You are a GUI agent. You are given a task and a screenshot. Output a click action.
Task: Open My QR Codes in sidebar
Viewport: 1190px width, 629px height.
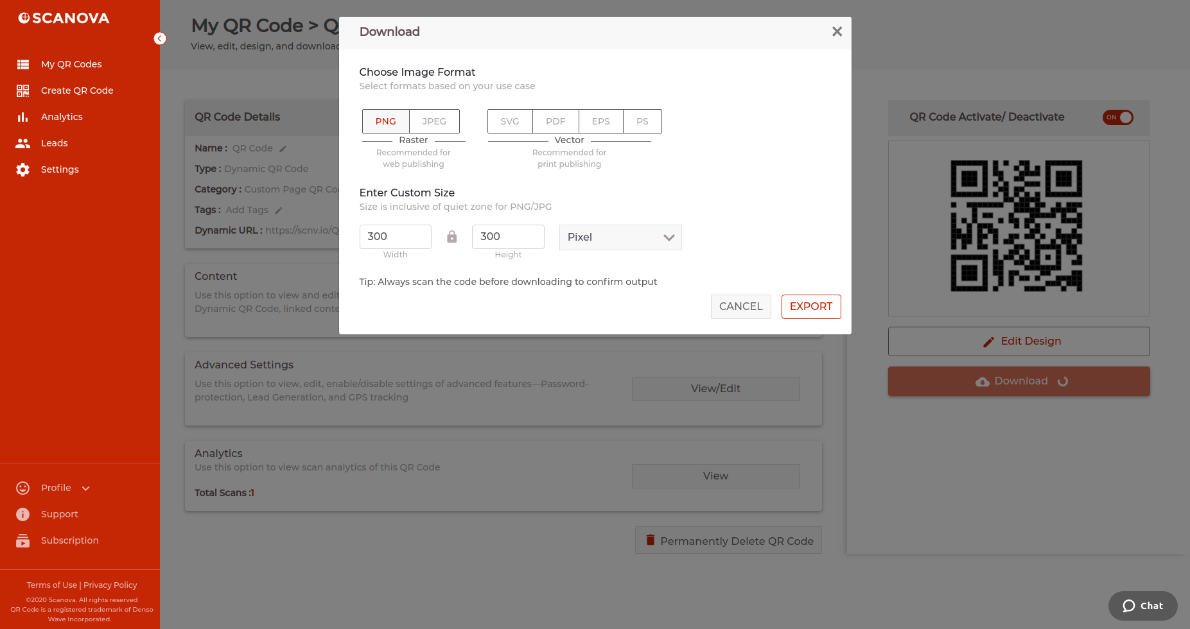[71, 64]
